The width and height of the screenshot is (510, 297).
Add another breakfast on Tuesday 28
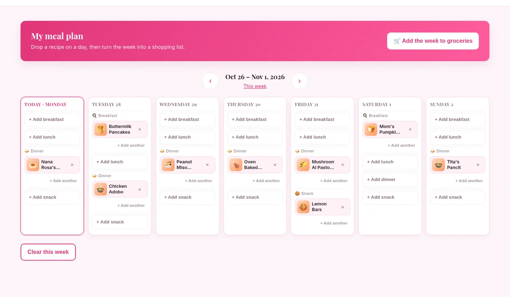(x=131, y=145)
